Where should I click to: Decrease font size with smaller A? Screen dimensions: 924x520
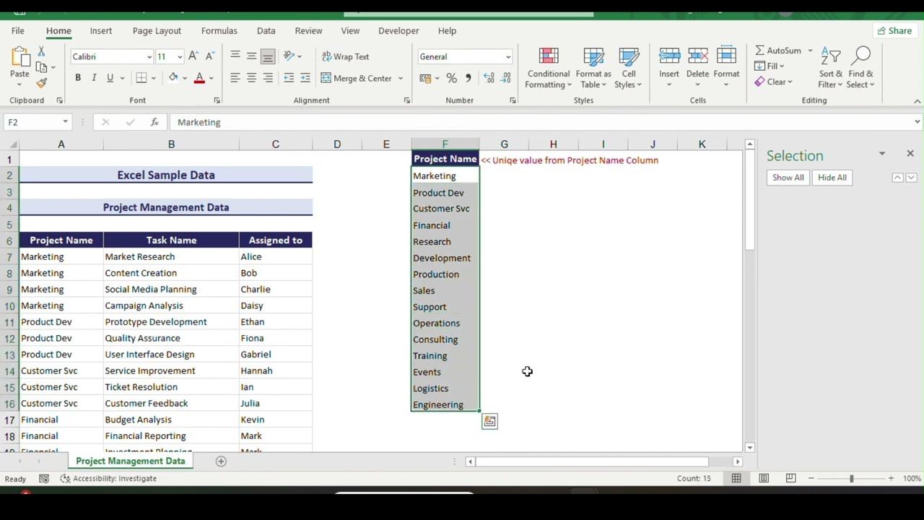[x=209, y=56]
